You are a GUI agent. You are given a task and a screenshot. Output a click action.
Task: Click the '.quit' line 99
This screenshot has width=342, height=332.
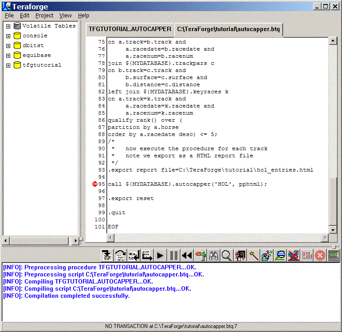tap(117, 212)
